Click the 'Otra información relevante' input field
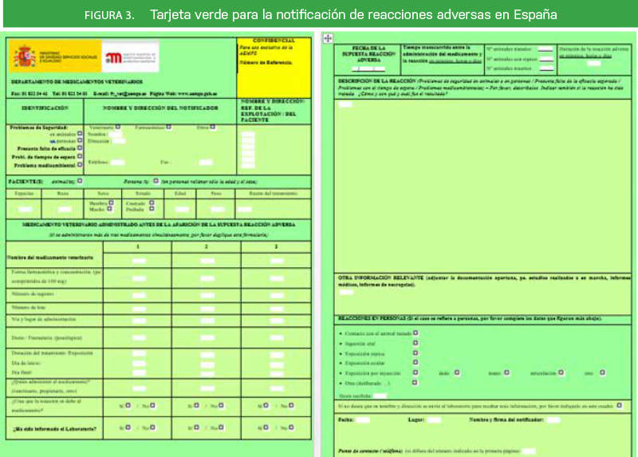The height and width of the screenshot is (457, 638). (346, 293)
